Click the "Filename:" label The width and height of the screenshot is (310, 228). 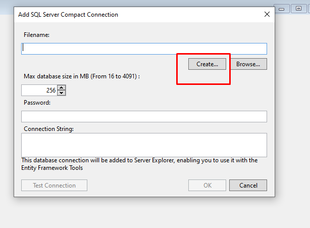pyautogui.click(x=36, y=35)
